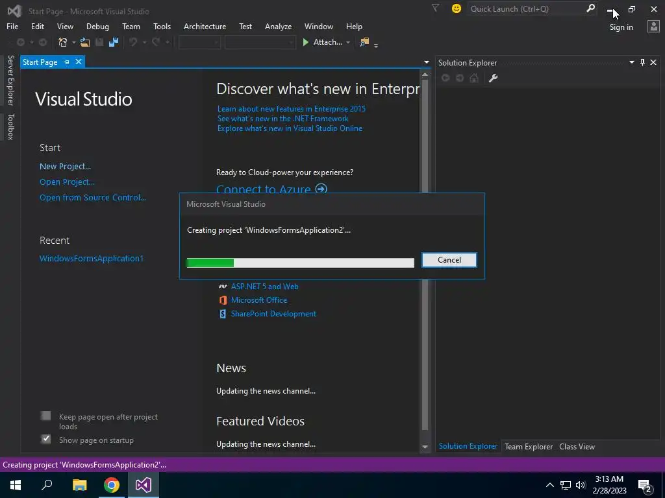
Task: Toggle Keep page open after project loads
Action: point(46,416)
